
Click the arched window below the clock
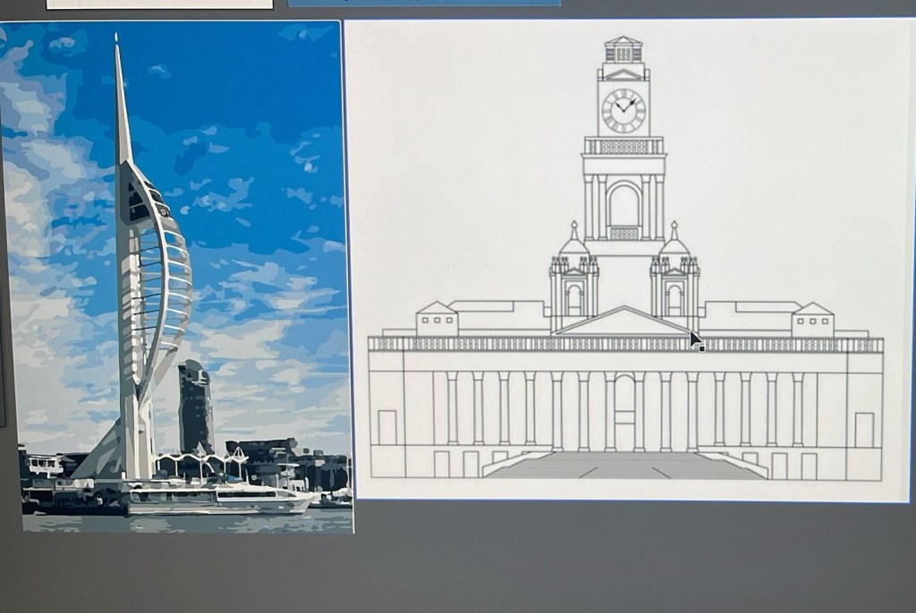623,206
